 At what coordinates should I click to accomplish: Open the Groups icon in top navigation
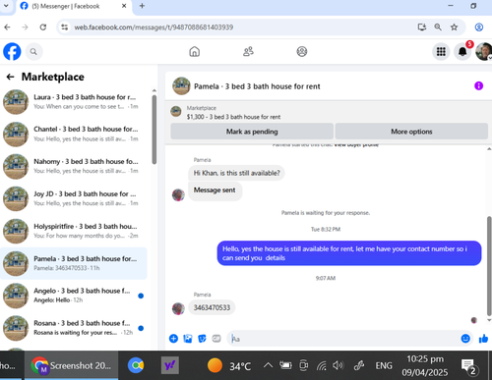click(302, 51)
